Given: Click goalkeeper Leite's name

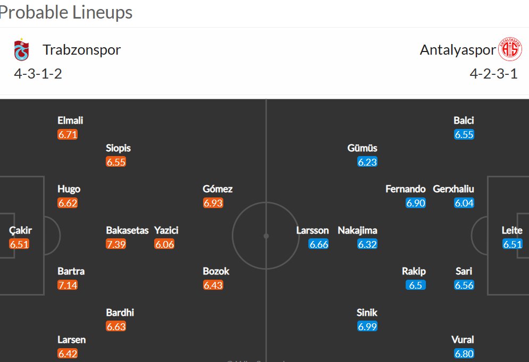Looking at the screenshot, I should 512,230.
